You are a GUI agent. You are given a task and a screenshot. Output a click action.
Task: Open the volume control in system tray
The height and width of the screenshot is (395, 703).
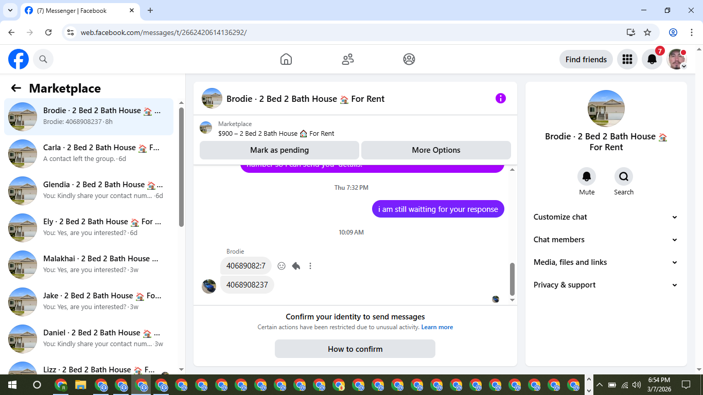click(637, 385)
